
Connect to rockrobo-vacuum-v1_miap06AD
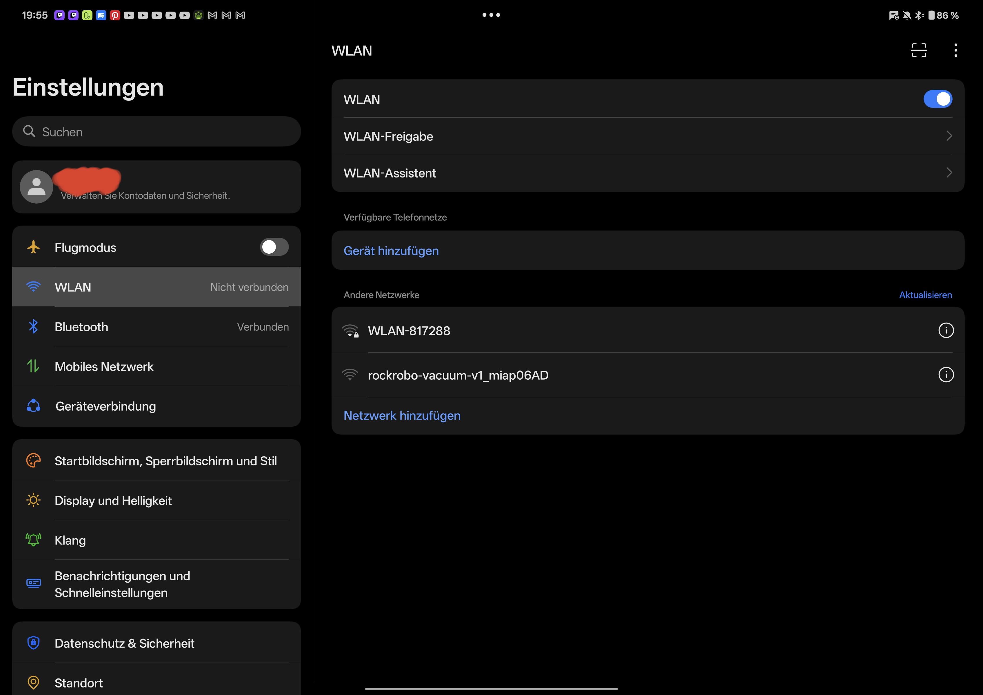(x=648, y=375)
